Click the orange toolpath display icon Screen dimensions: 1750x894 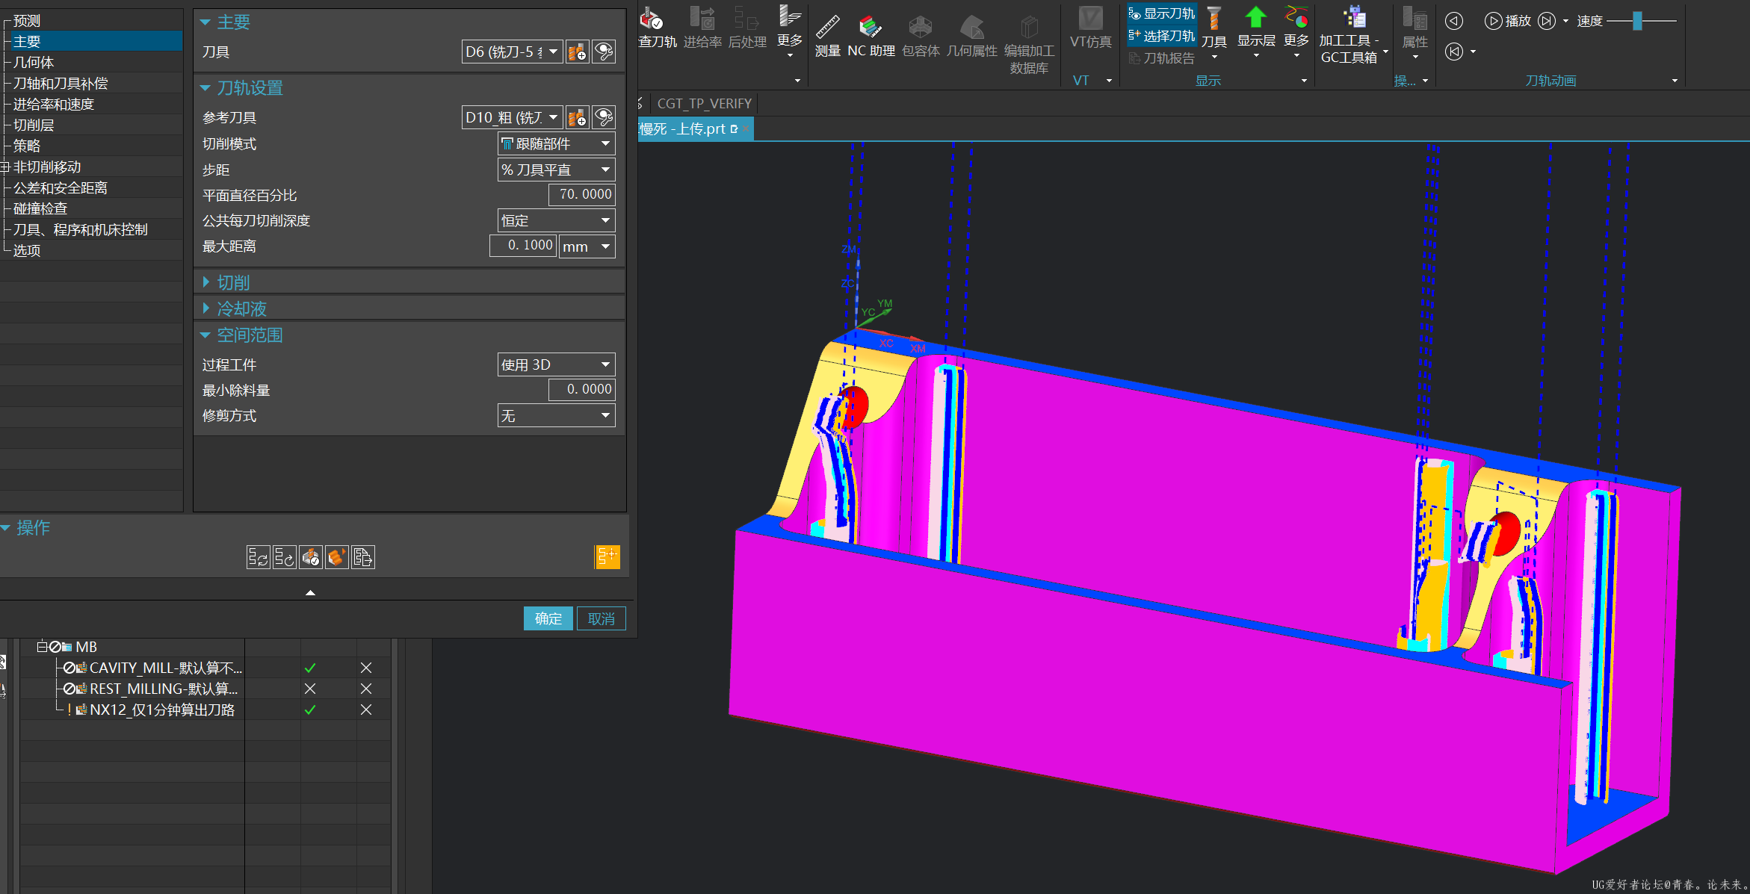click(x=607, y=556)
